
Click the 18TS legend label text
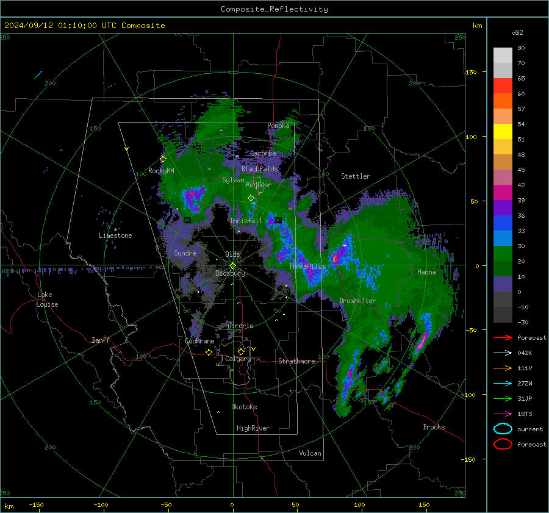point(525,414)
